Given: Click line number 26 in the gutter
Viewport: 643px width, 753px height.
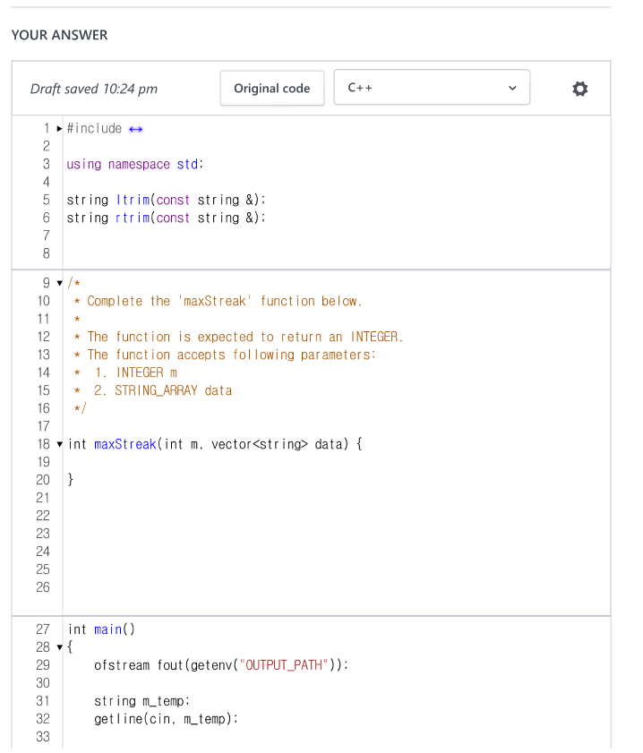Looking at the screenshot, I should click(x=43, y=587).
